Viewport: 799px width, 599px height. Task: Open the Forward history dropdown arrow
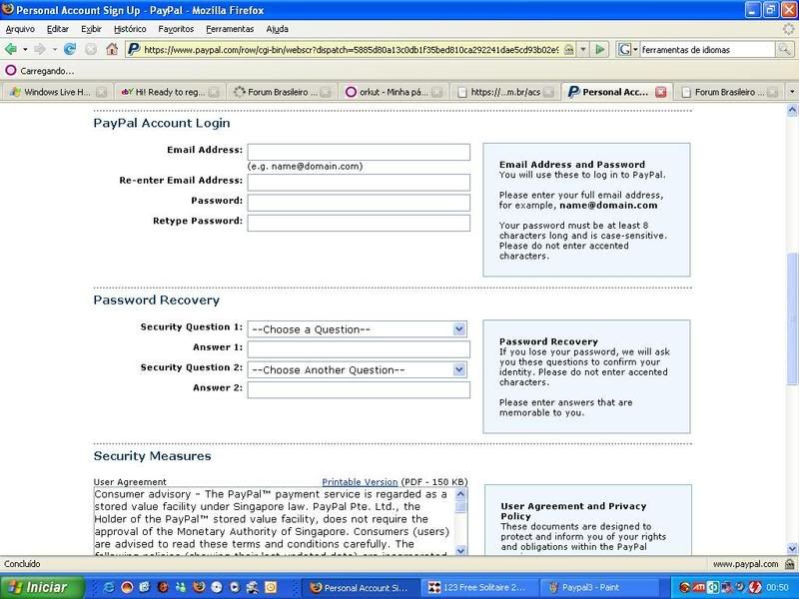point(55,49)
